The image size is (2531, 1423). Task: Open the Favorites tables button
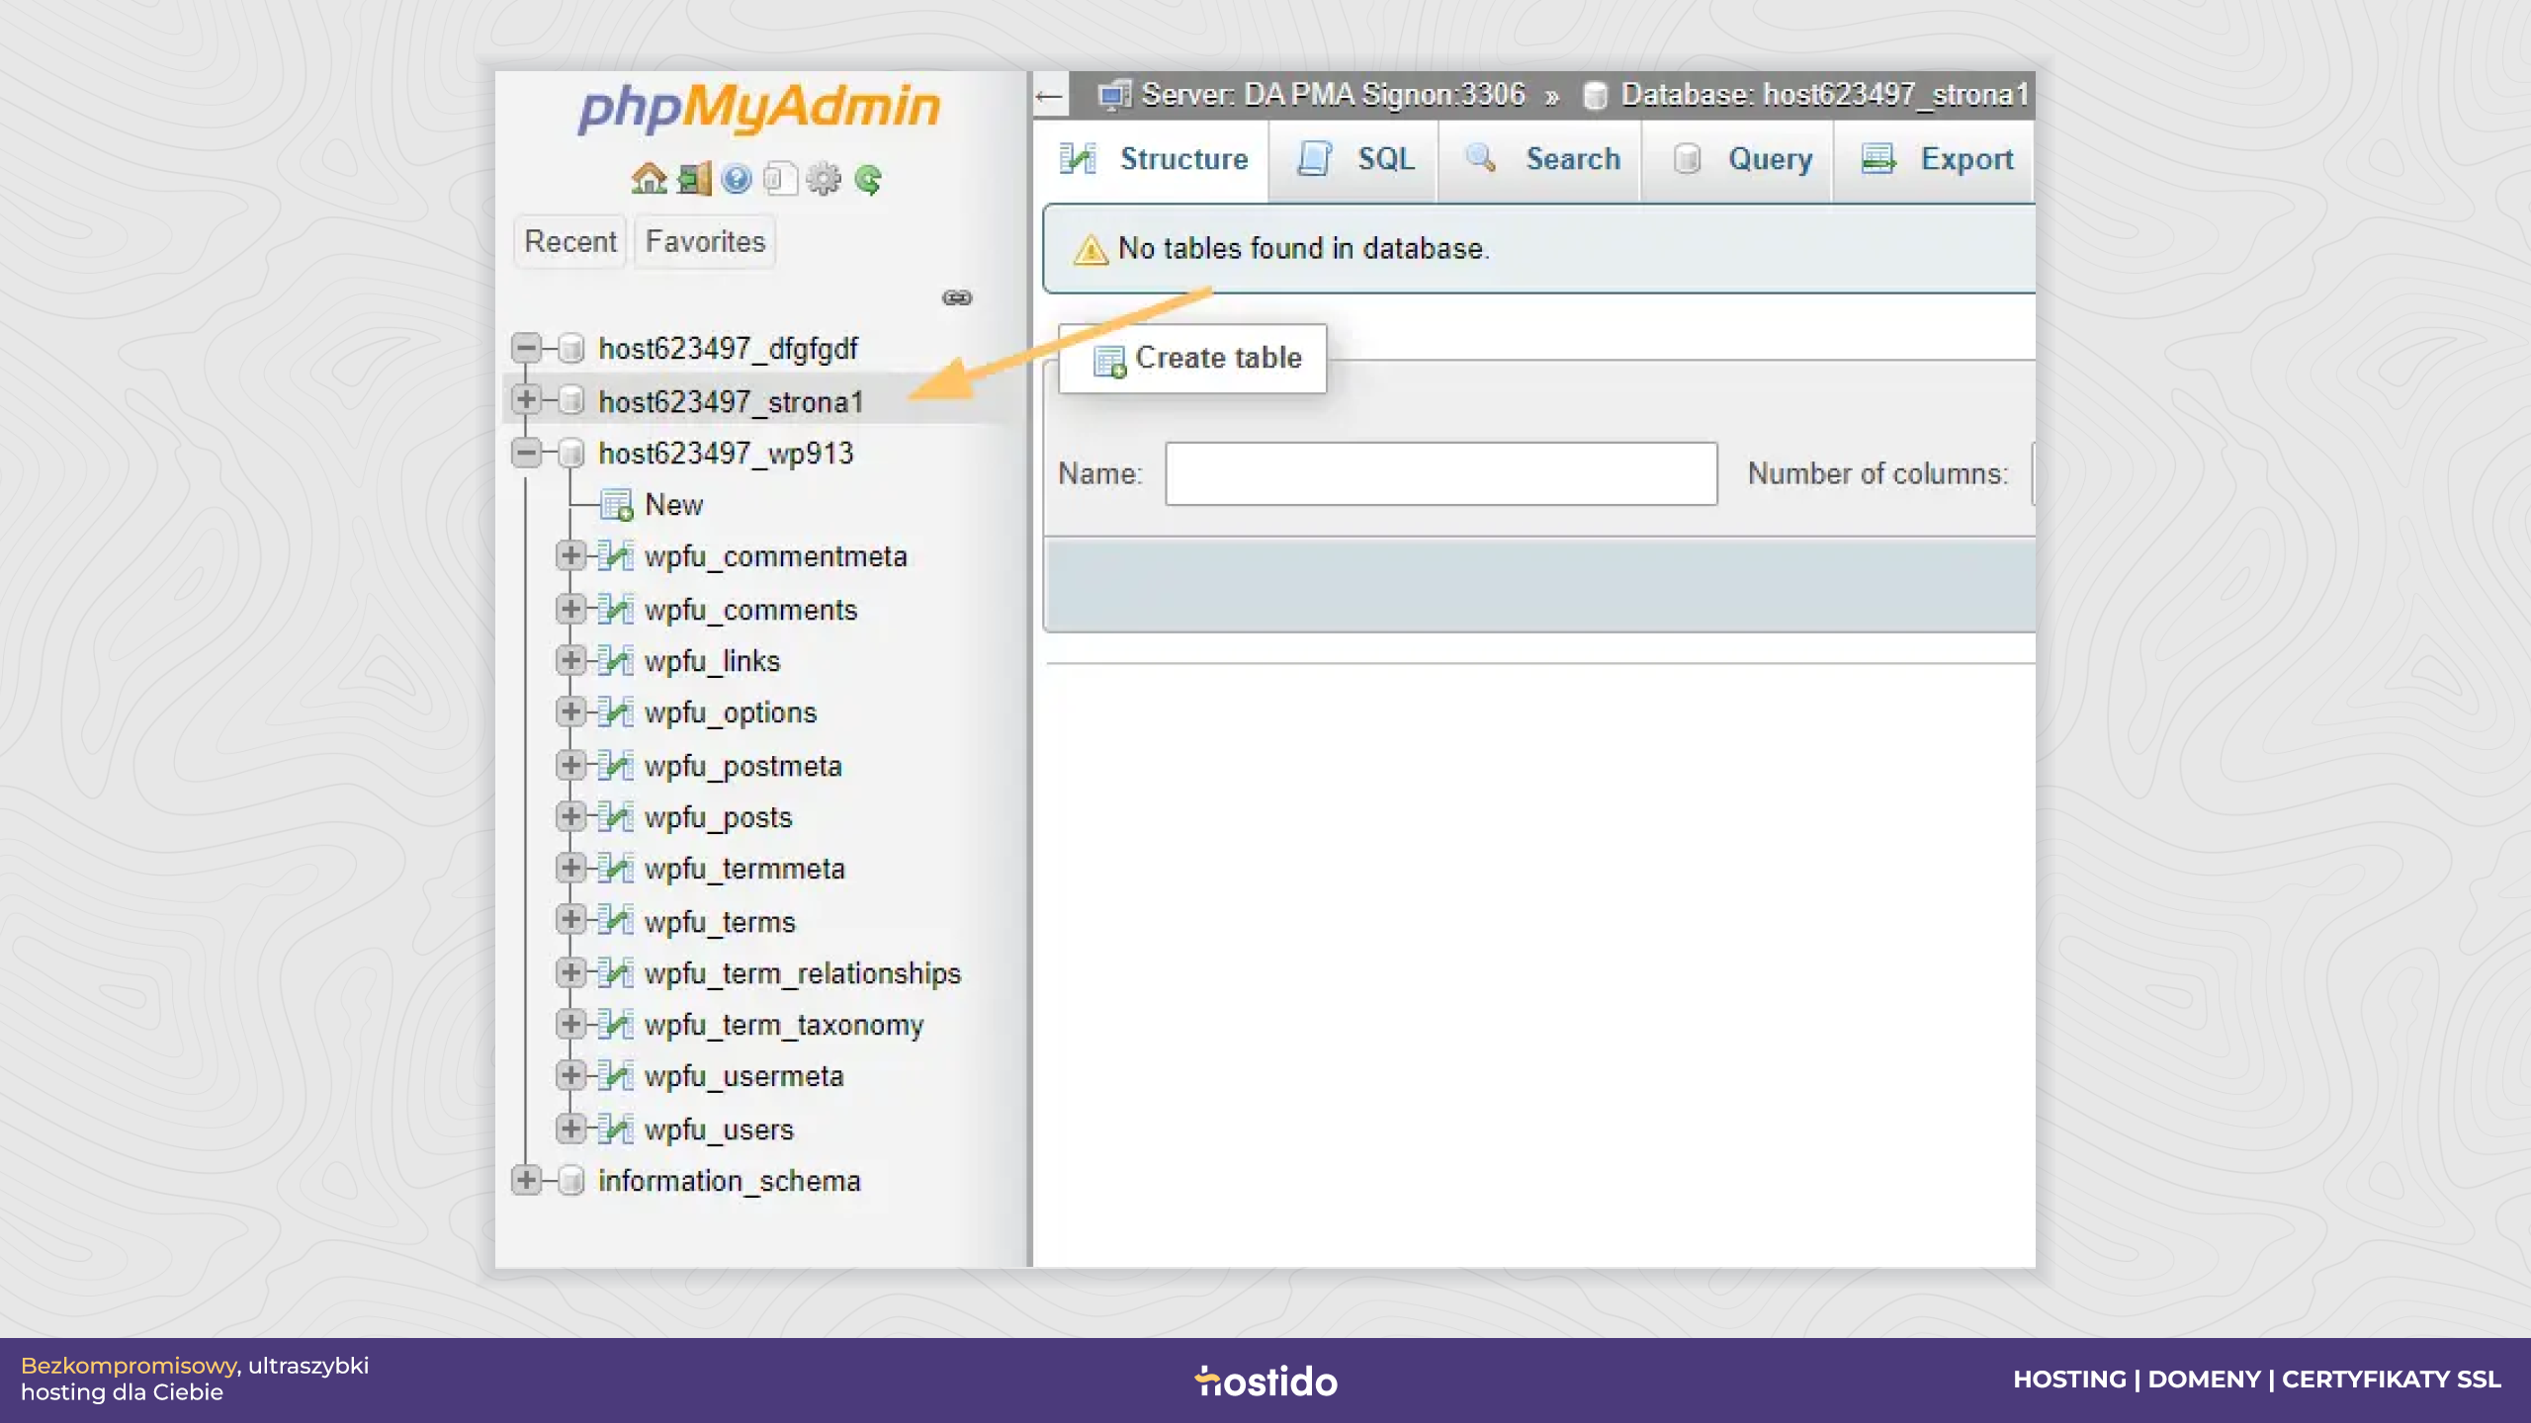[705, 241]
